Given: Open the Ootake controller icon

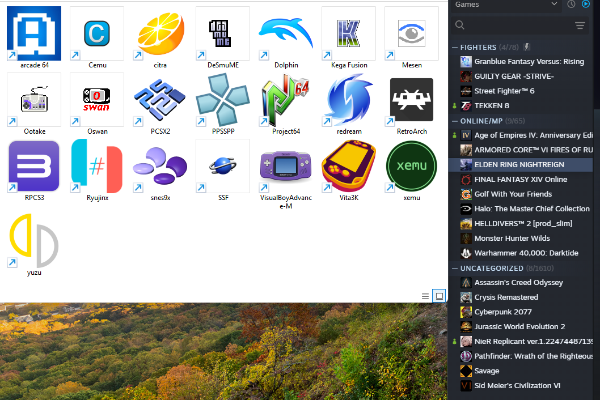Looking at the screenshot, I should [x=34, y=99].
